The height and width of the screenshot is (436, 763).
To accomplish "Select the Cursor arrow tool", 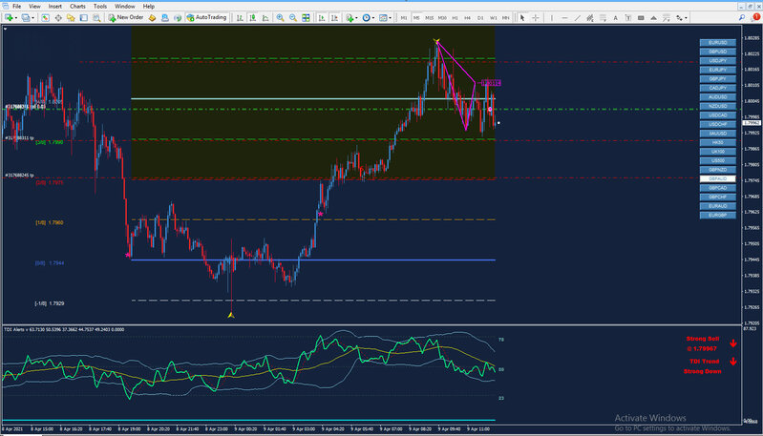I will pos(522,18).
